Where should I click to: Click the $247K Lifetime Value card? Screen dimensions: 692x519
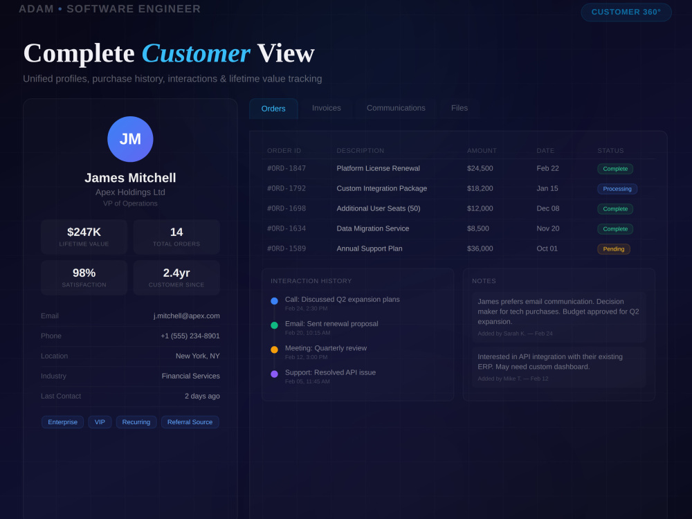click(x=84, y=237)
